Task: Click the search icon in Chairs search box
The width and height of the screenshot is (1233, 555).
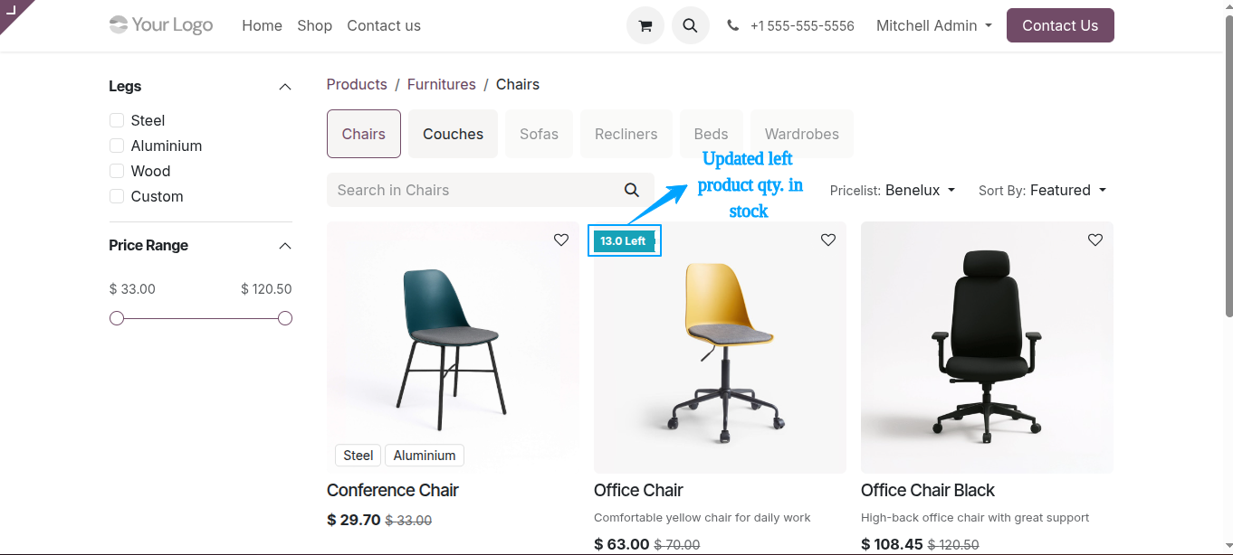Action: click(x=632, y=190)
